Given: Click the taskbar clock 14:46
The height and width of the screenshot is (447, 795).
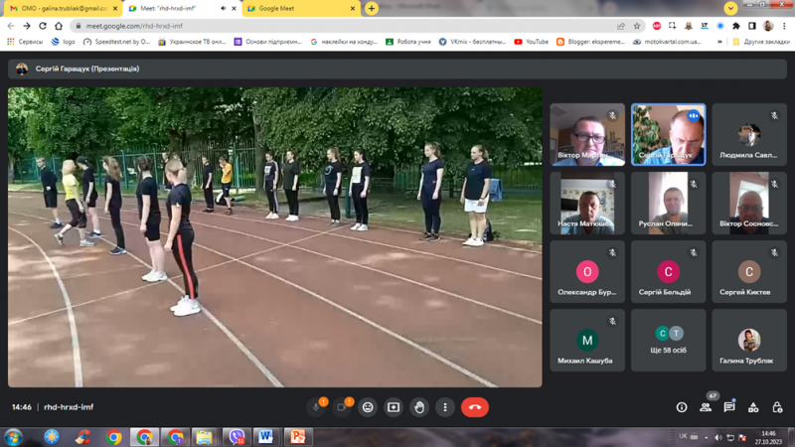Looking at the screenshot, I should (768, 437).
